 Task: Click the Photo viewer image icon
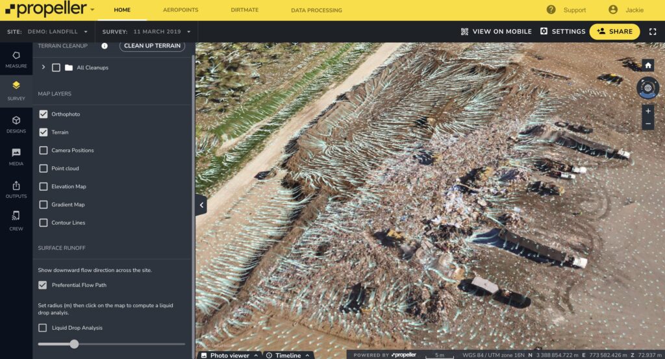pyautogui.click(x=204, y=355)
